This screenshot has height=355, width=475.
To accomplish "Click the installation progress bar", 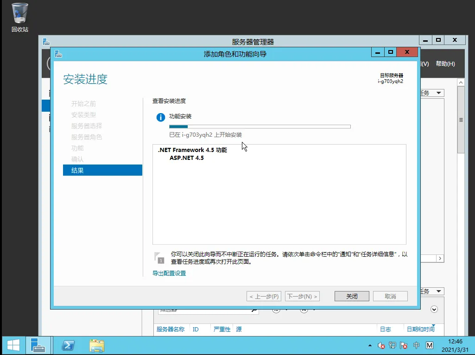I will [260, 127].
